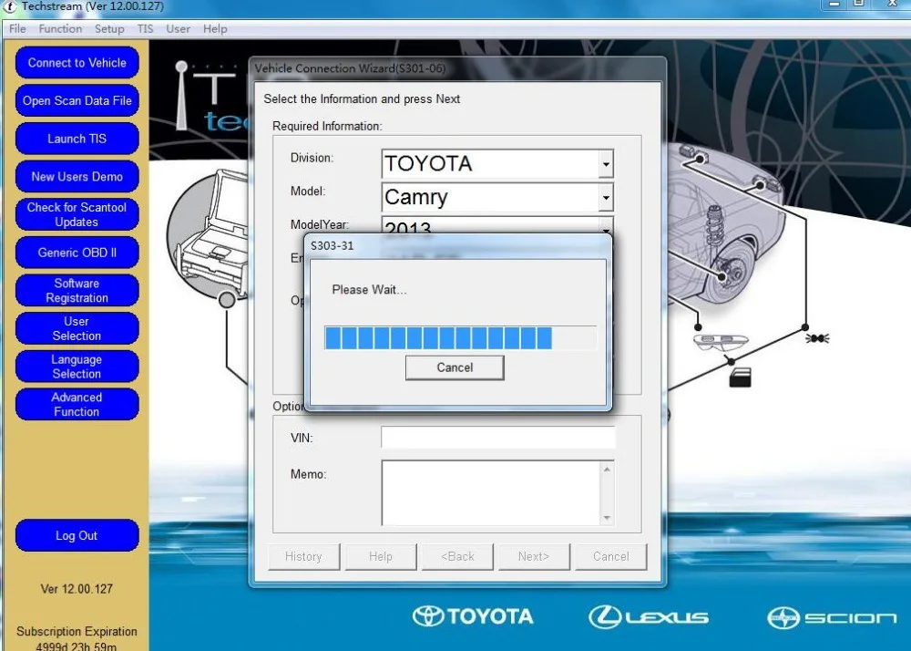Open Language Selection

77,367
